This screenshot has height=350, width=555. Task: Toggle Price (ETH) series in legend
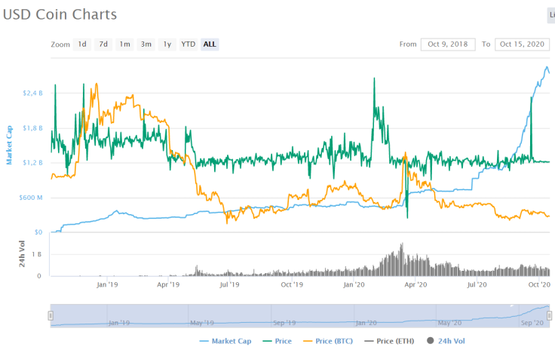tap(389, 341)
